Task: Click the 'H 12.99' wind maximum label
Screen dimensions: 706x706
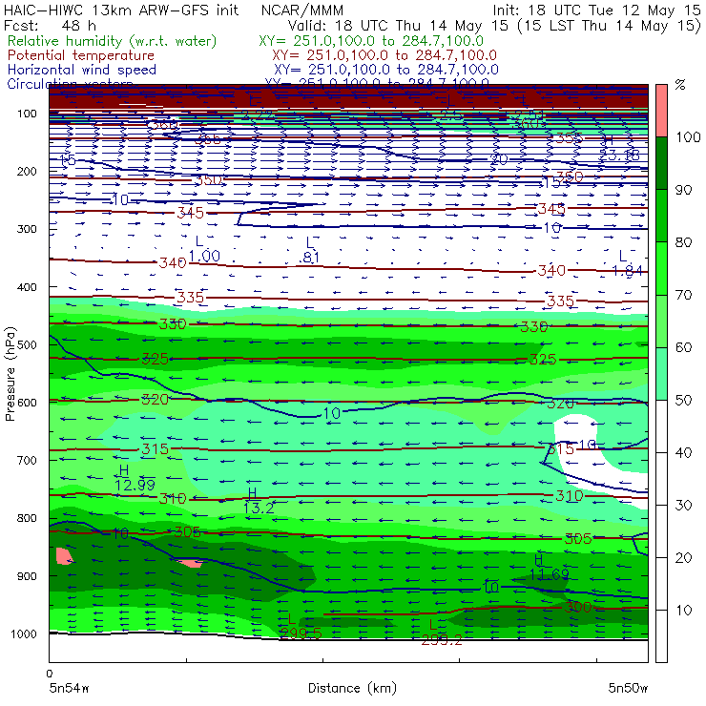Action: pos(135,478)
